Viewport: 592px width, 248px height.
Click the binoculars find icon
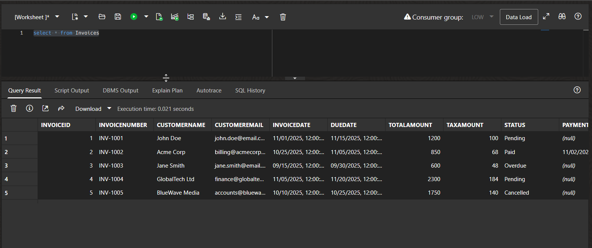click(x=562, y=16)
